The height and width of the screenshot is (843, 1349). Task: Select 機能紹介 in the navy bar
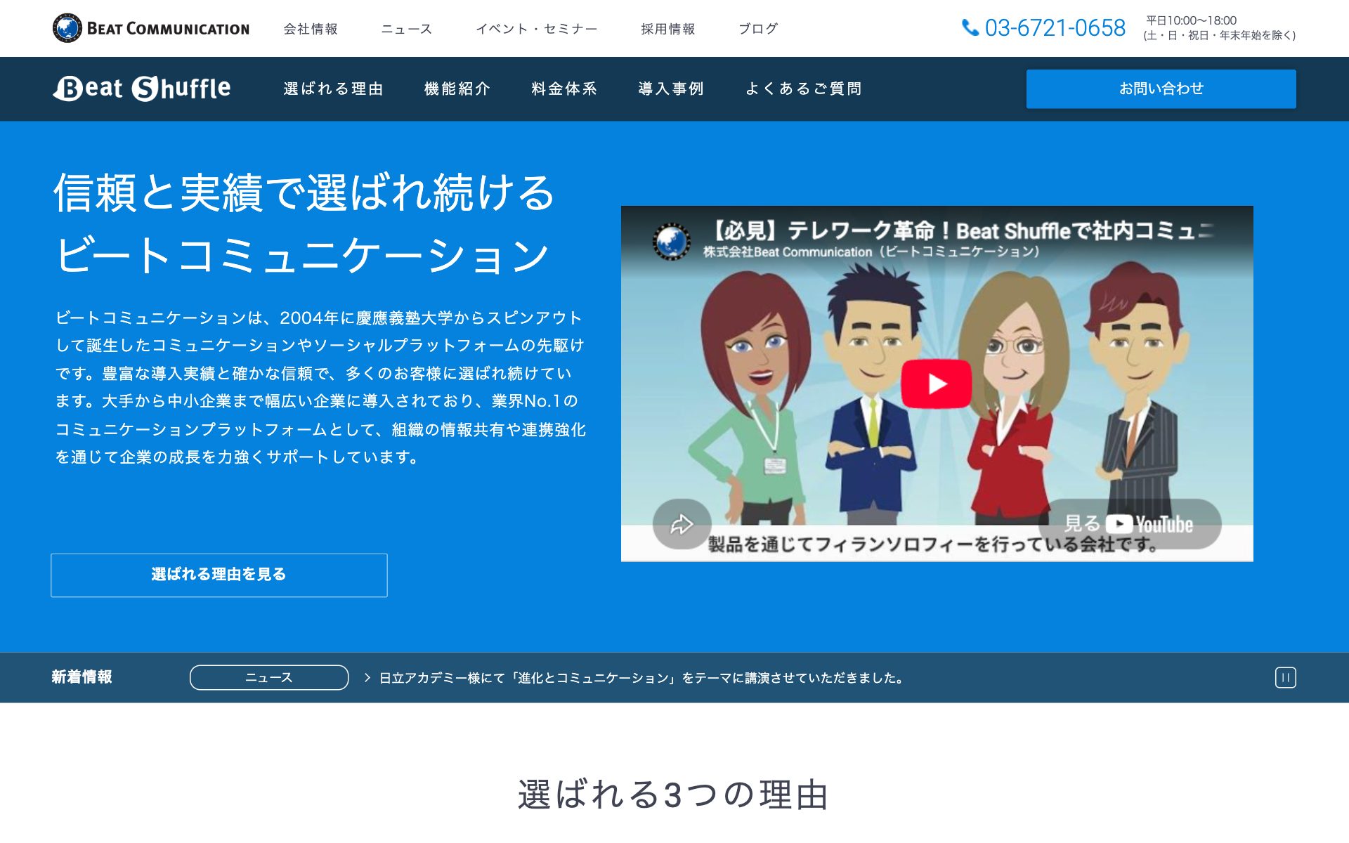tap(457, 89)
